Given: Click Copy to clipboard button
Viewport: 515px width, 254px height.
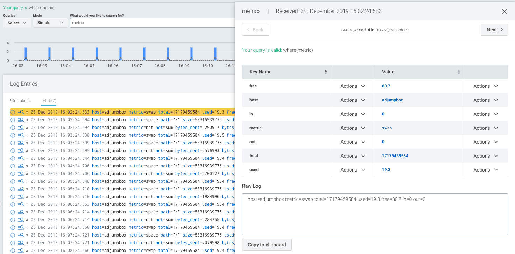Looking at the screenshot, I should [267, 245].
